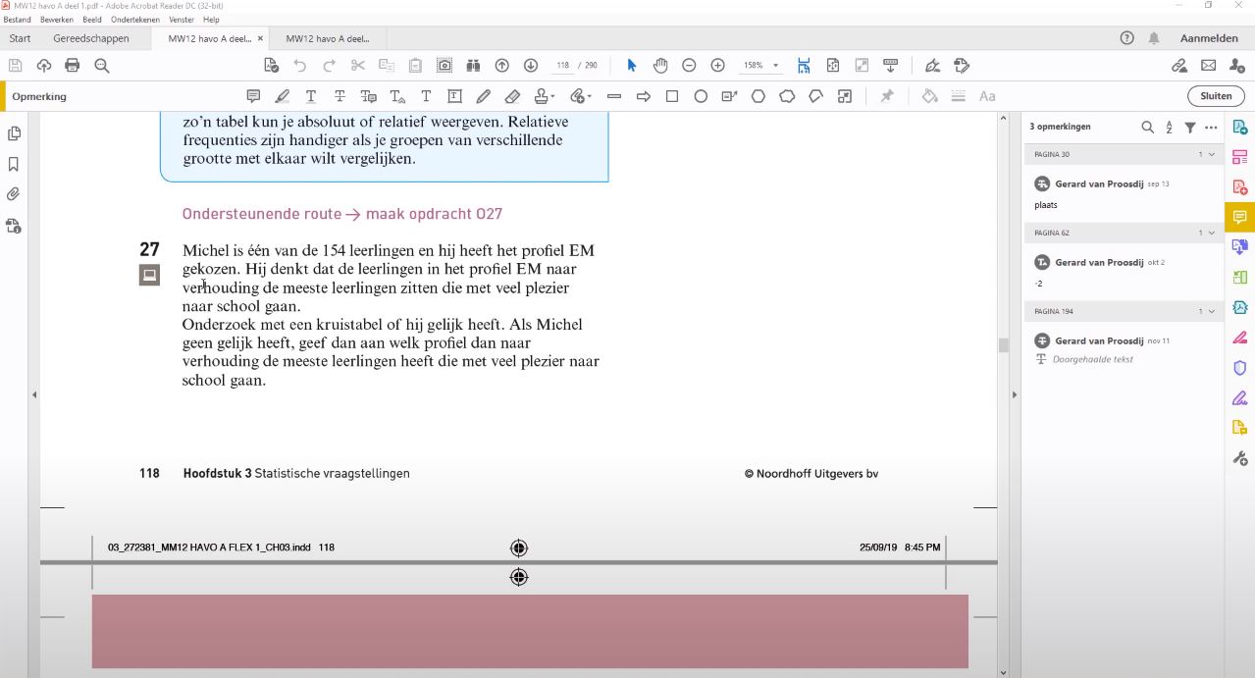Toggle keep tool selected pin
The width and height of the screenshot is (1255, 678).
(x=887, y=96)
